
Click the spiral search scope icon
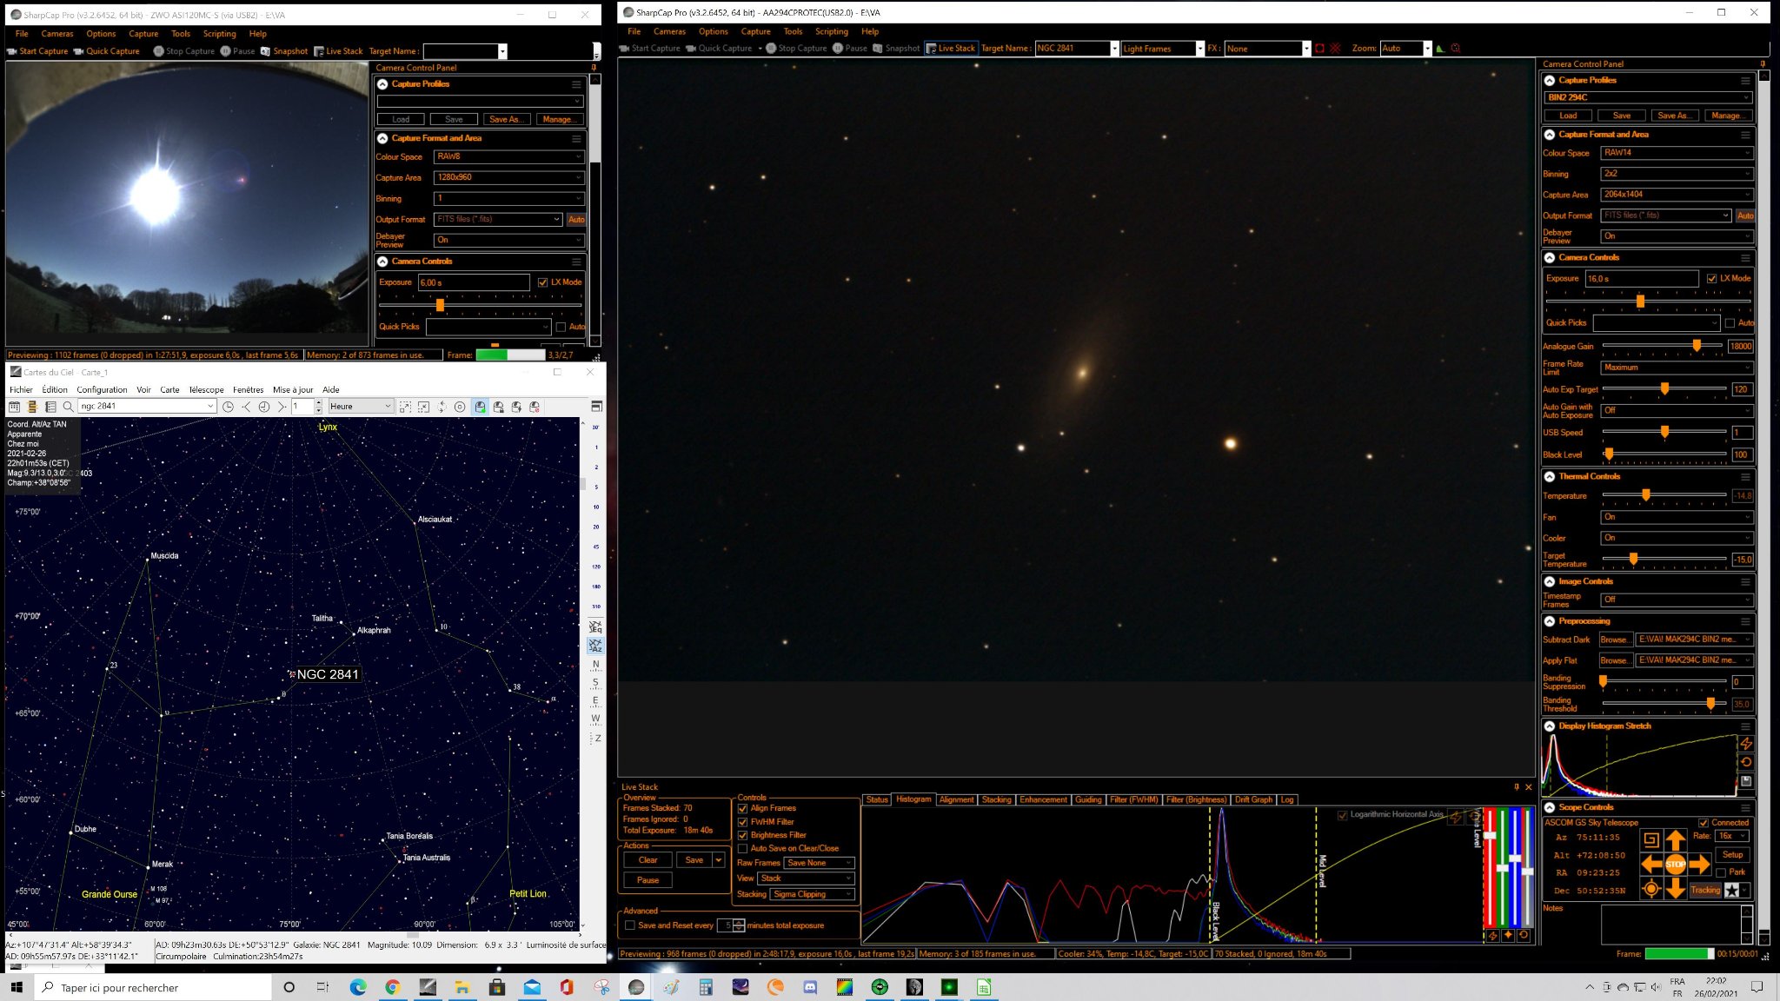(1650, 839)
